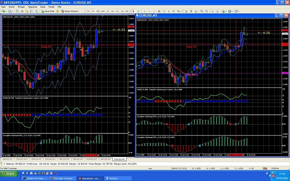Select the equidistant channel tool

click(x=159, y=11)
